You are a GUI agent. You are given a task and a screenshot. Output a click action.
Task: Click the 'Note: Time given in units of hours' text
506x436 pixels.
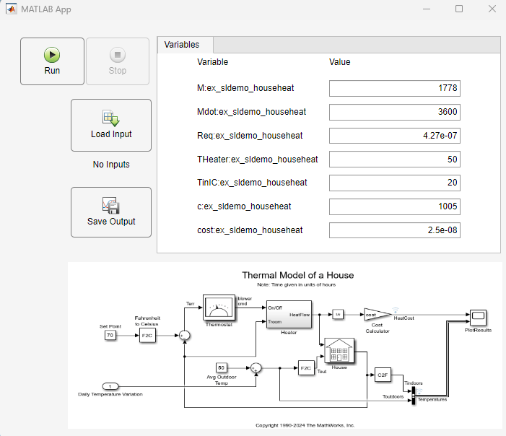[x=296, y=284]
